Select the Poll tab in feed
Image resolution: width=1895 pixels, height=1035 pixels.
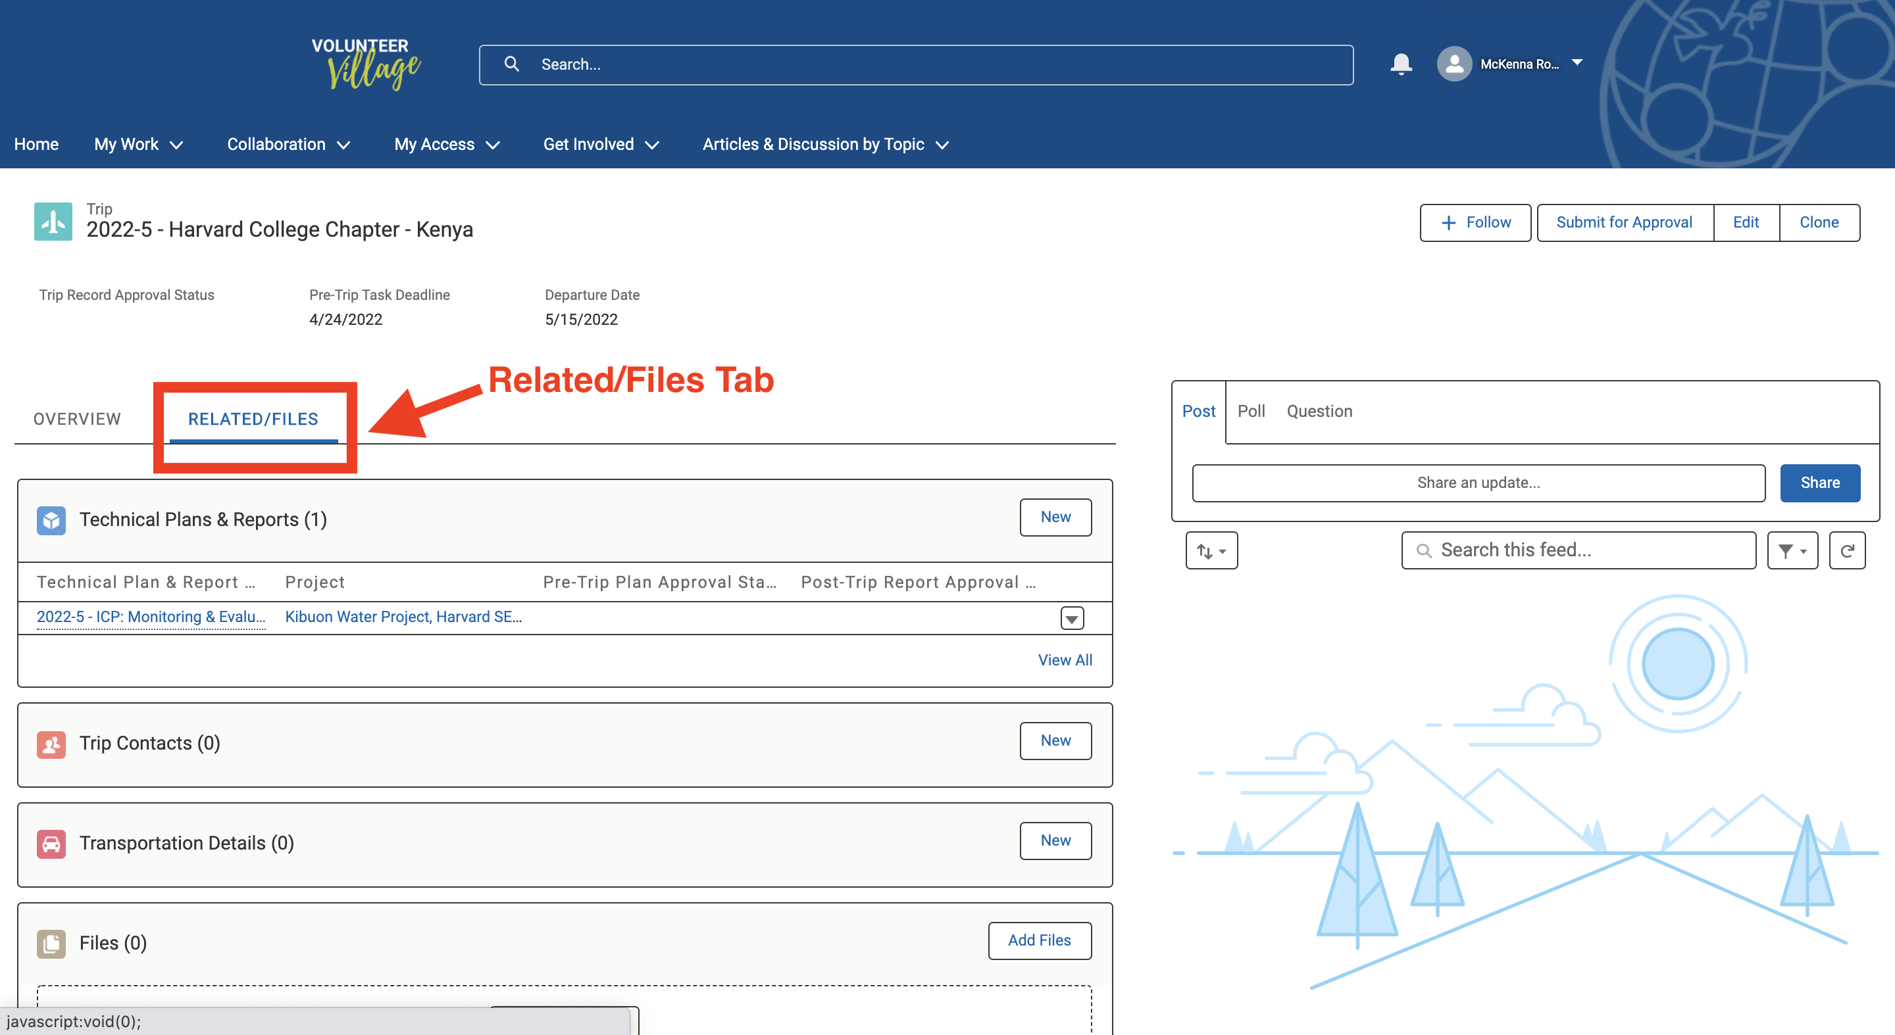1251,411
